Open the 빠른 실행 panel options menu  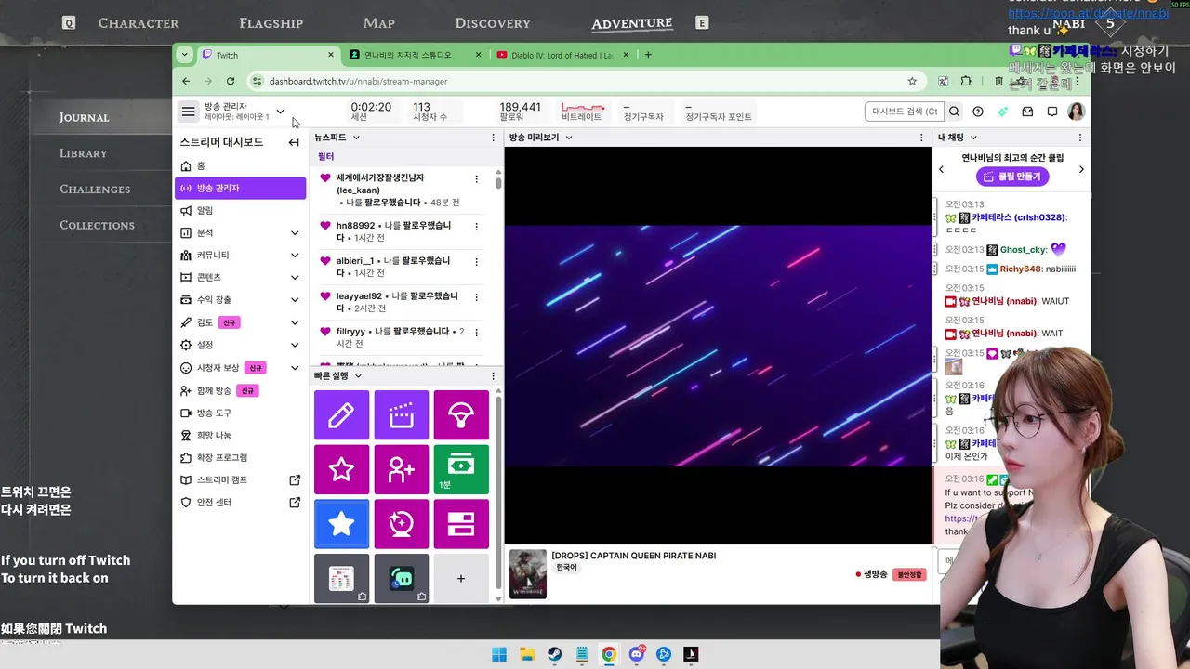493,376
